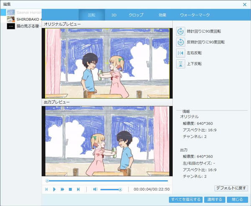251x206 pixels.
Task: Click すべてを復元する (Restore all) button
Action: click(186, 199)
